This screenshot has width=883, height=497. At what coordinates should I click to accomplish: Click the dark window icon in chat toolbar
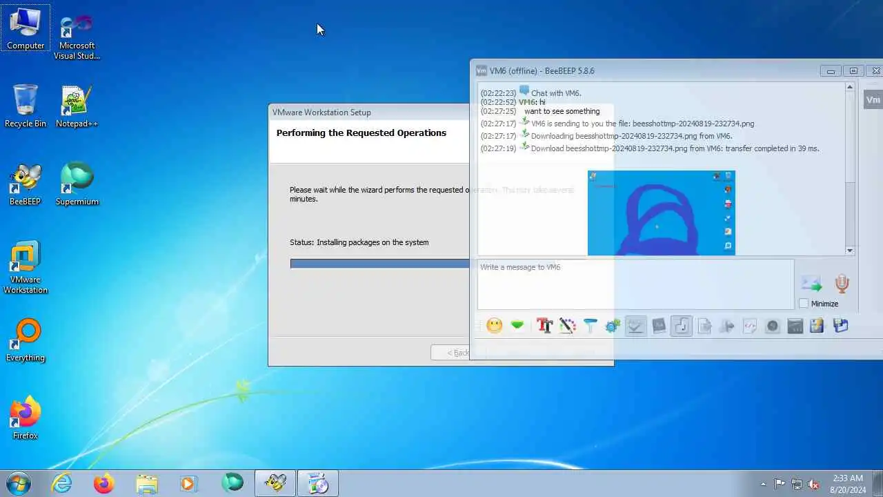point(795,325)
